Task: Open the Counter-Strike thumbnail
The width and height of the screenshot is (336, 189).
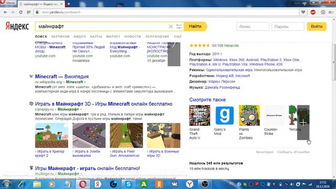Action: click(274, 115)
